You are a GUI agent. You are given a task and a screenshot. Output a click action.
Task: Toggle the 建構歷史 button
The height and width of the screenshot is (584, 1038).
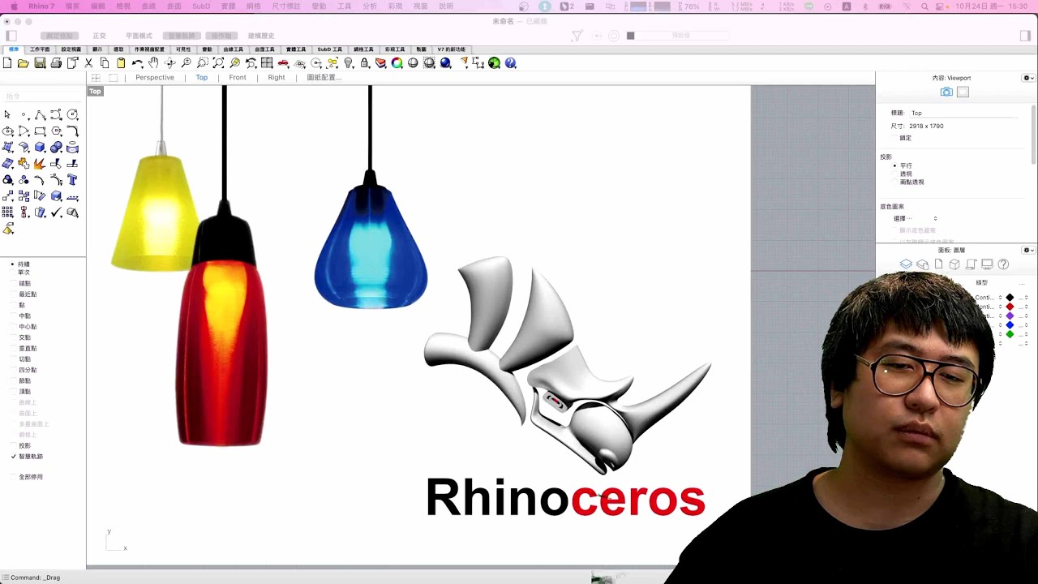pyautogui.click(x=261, y=36)
